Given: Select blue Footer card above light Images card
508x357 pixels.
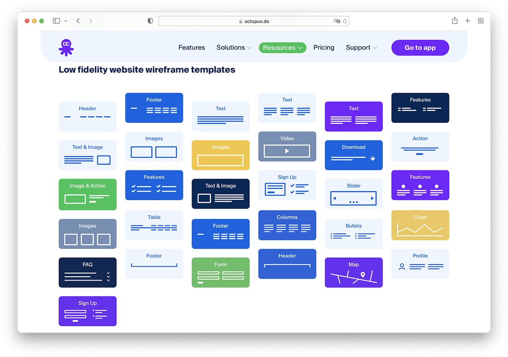Looking at the screenshot, I should [154, 108].
